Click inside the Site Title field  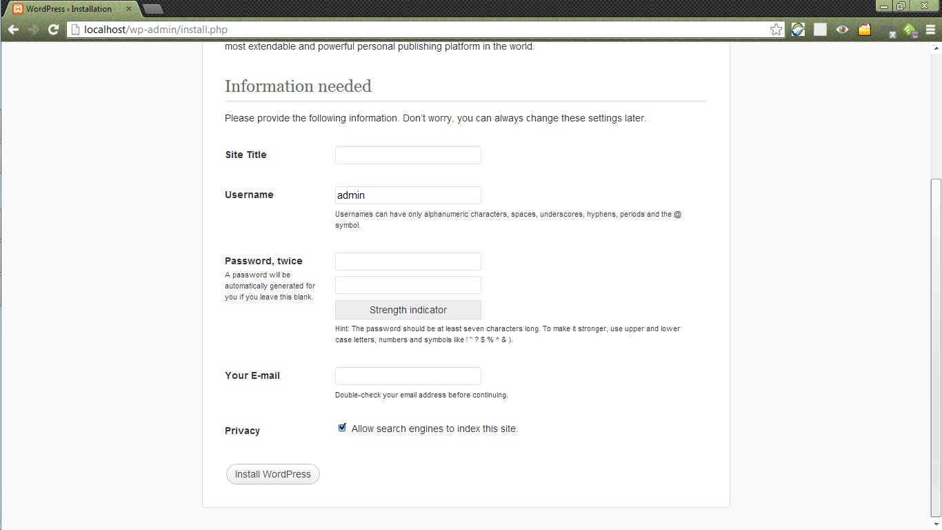(408, 155)
